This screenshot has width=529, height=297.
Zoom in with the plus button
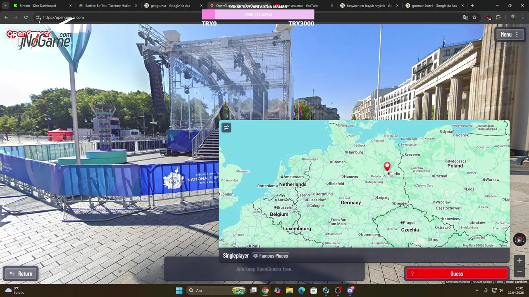click(519, 260)
